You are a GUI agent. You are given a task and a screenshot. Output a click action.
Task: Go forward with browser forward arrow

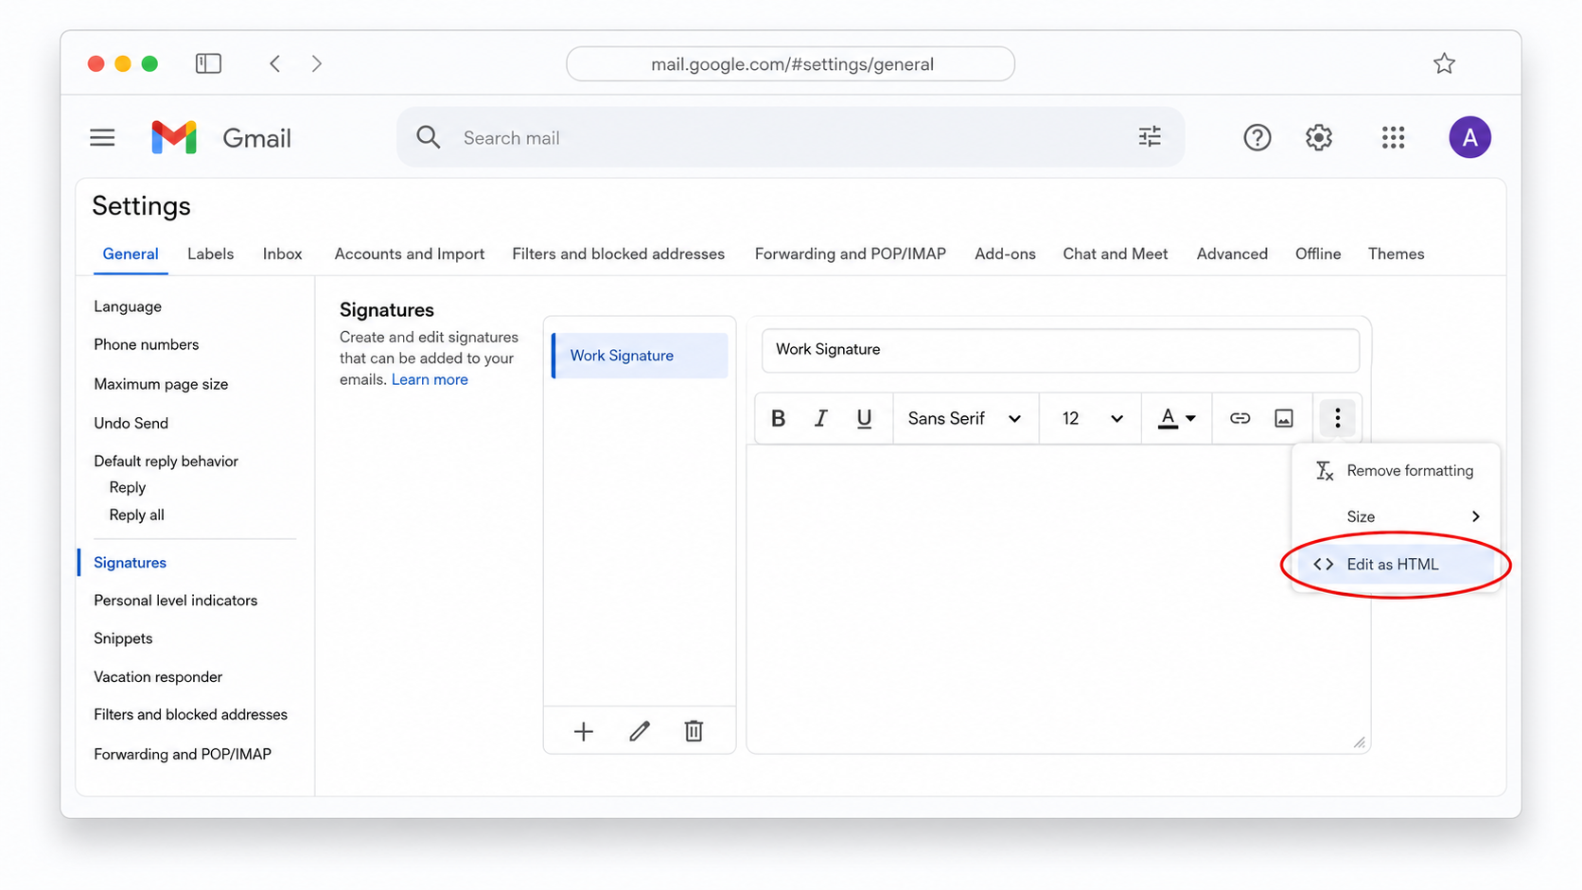coord(317,63)
